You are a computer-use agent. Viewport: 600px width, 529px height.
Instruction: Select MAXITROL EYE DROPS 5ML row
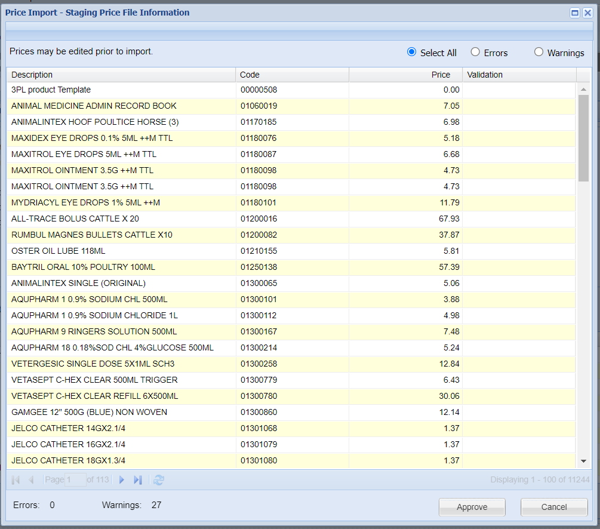(x=291, y=154)
